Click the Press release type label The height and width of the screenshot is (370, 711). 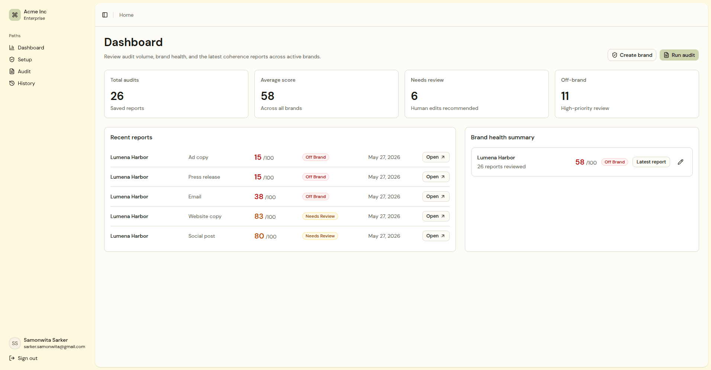click(x=204, y=177)
